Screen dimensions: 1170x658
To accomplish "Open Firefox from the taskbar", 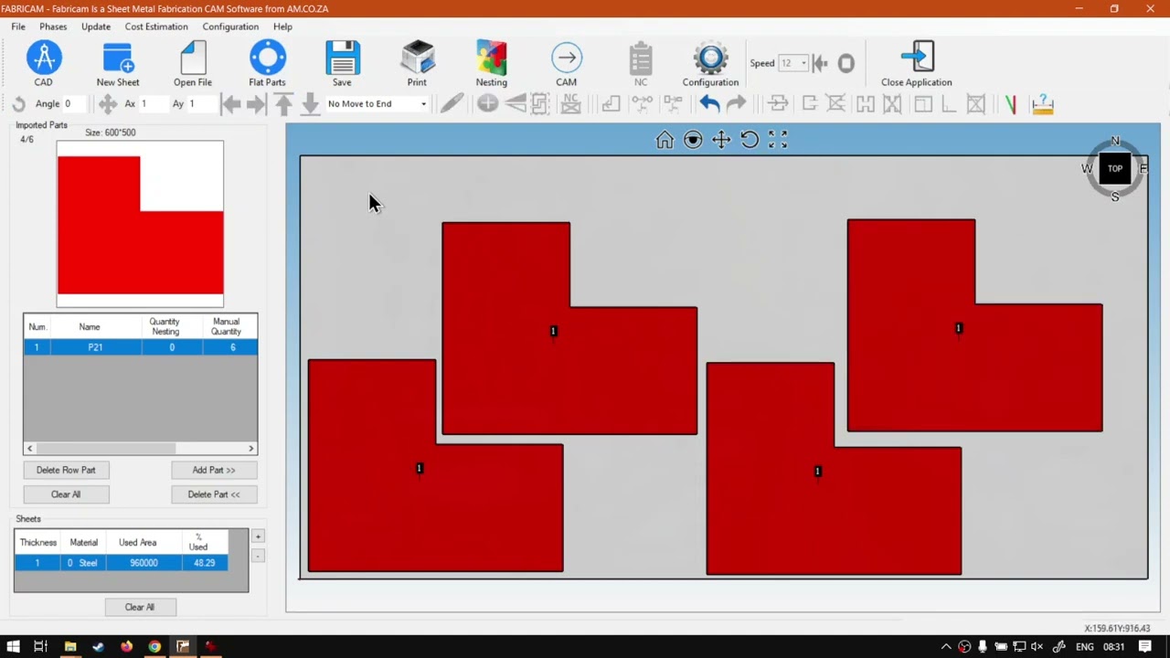I will coord(126,647).
